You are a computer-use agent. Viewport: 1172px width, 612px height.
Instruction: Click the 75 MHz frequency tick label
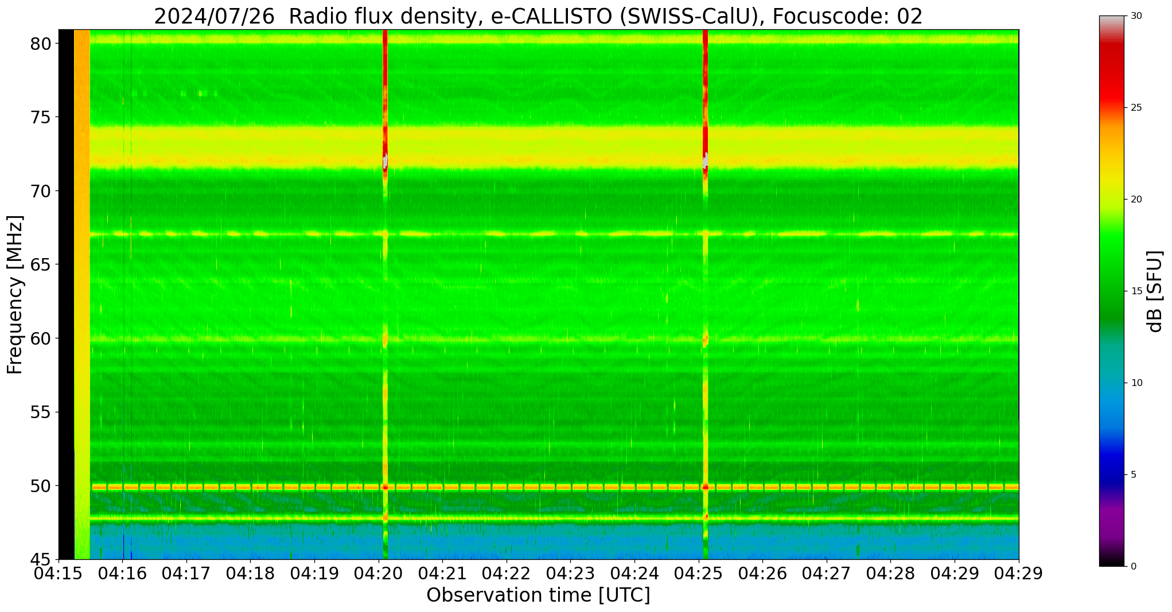coord(40,118)
